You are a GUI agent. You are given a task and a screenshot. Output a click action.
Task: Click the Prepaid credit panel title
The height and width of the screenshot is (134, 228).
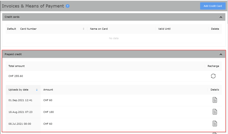[13, 54]
